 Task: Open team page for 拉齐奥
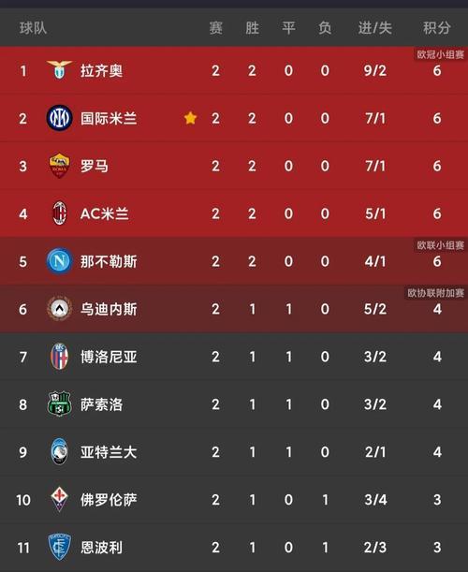[x=101, y=70]
